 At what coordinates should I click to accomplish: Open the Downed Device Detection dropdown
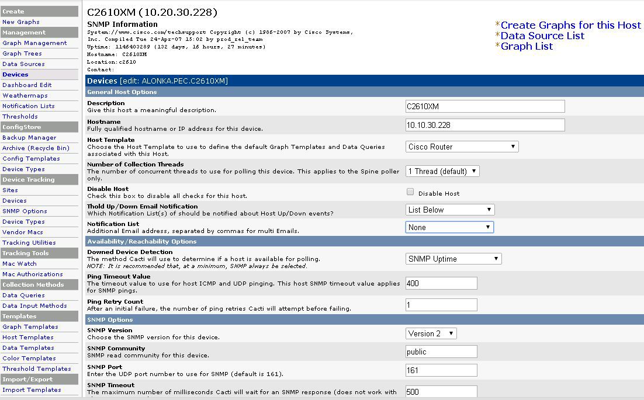click(x=453, y=259)
